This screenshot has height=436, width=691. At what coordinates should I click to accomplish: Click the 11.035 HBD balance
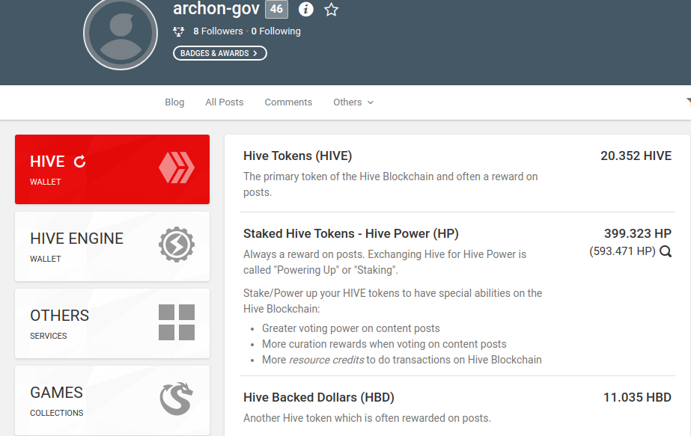637,397
